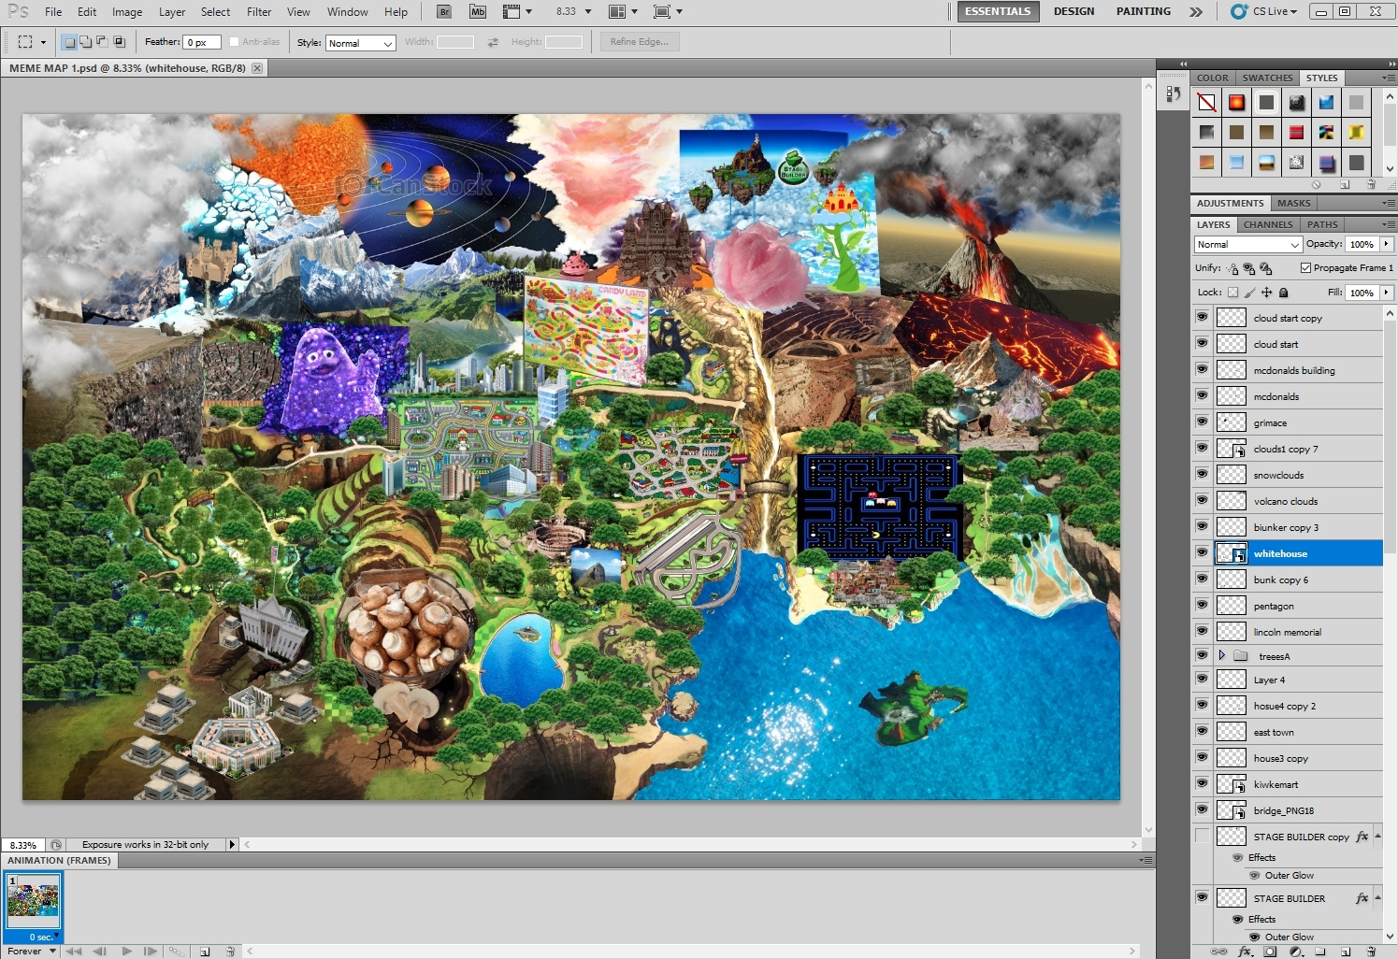Choose Subtract from Selection mode icon

tap(102, 42)
